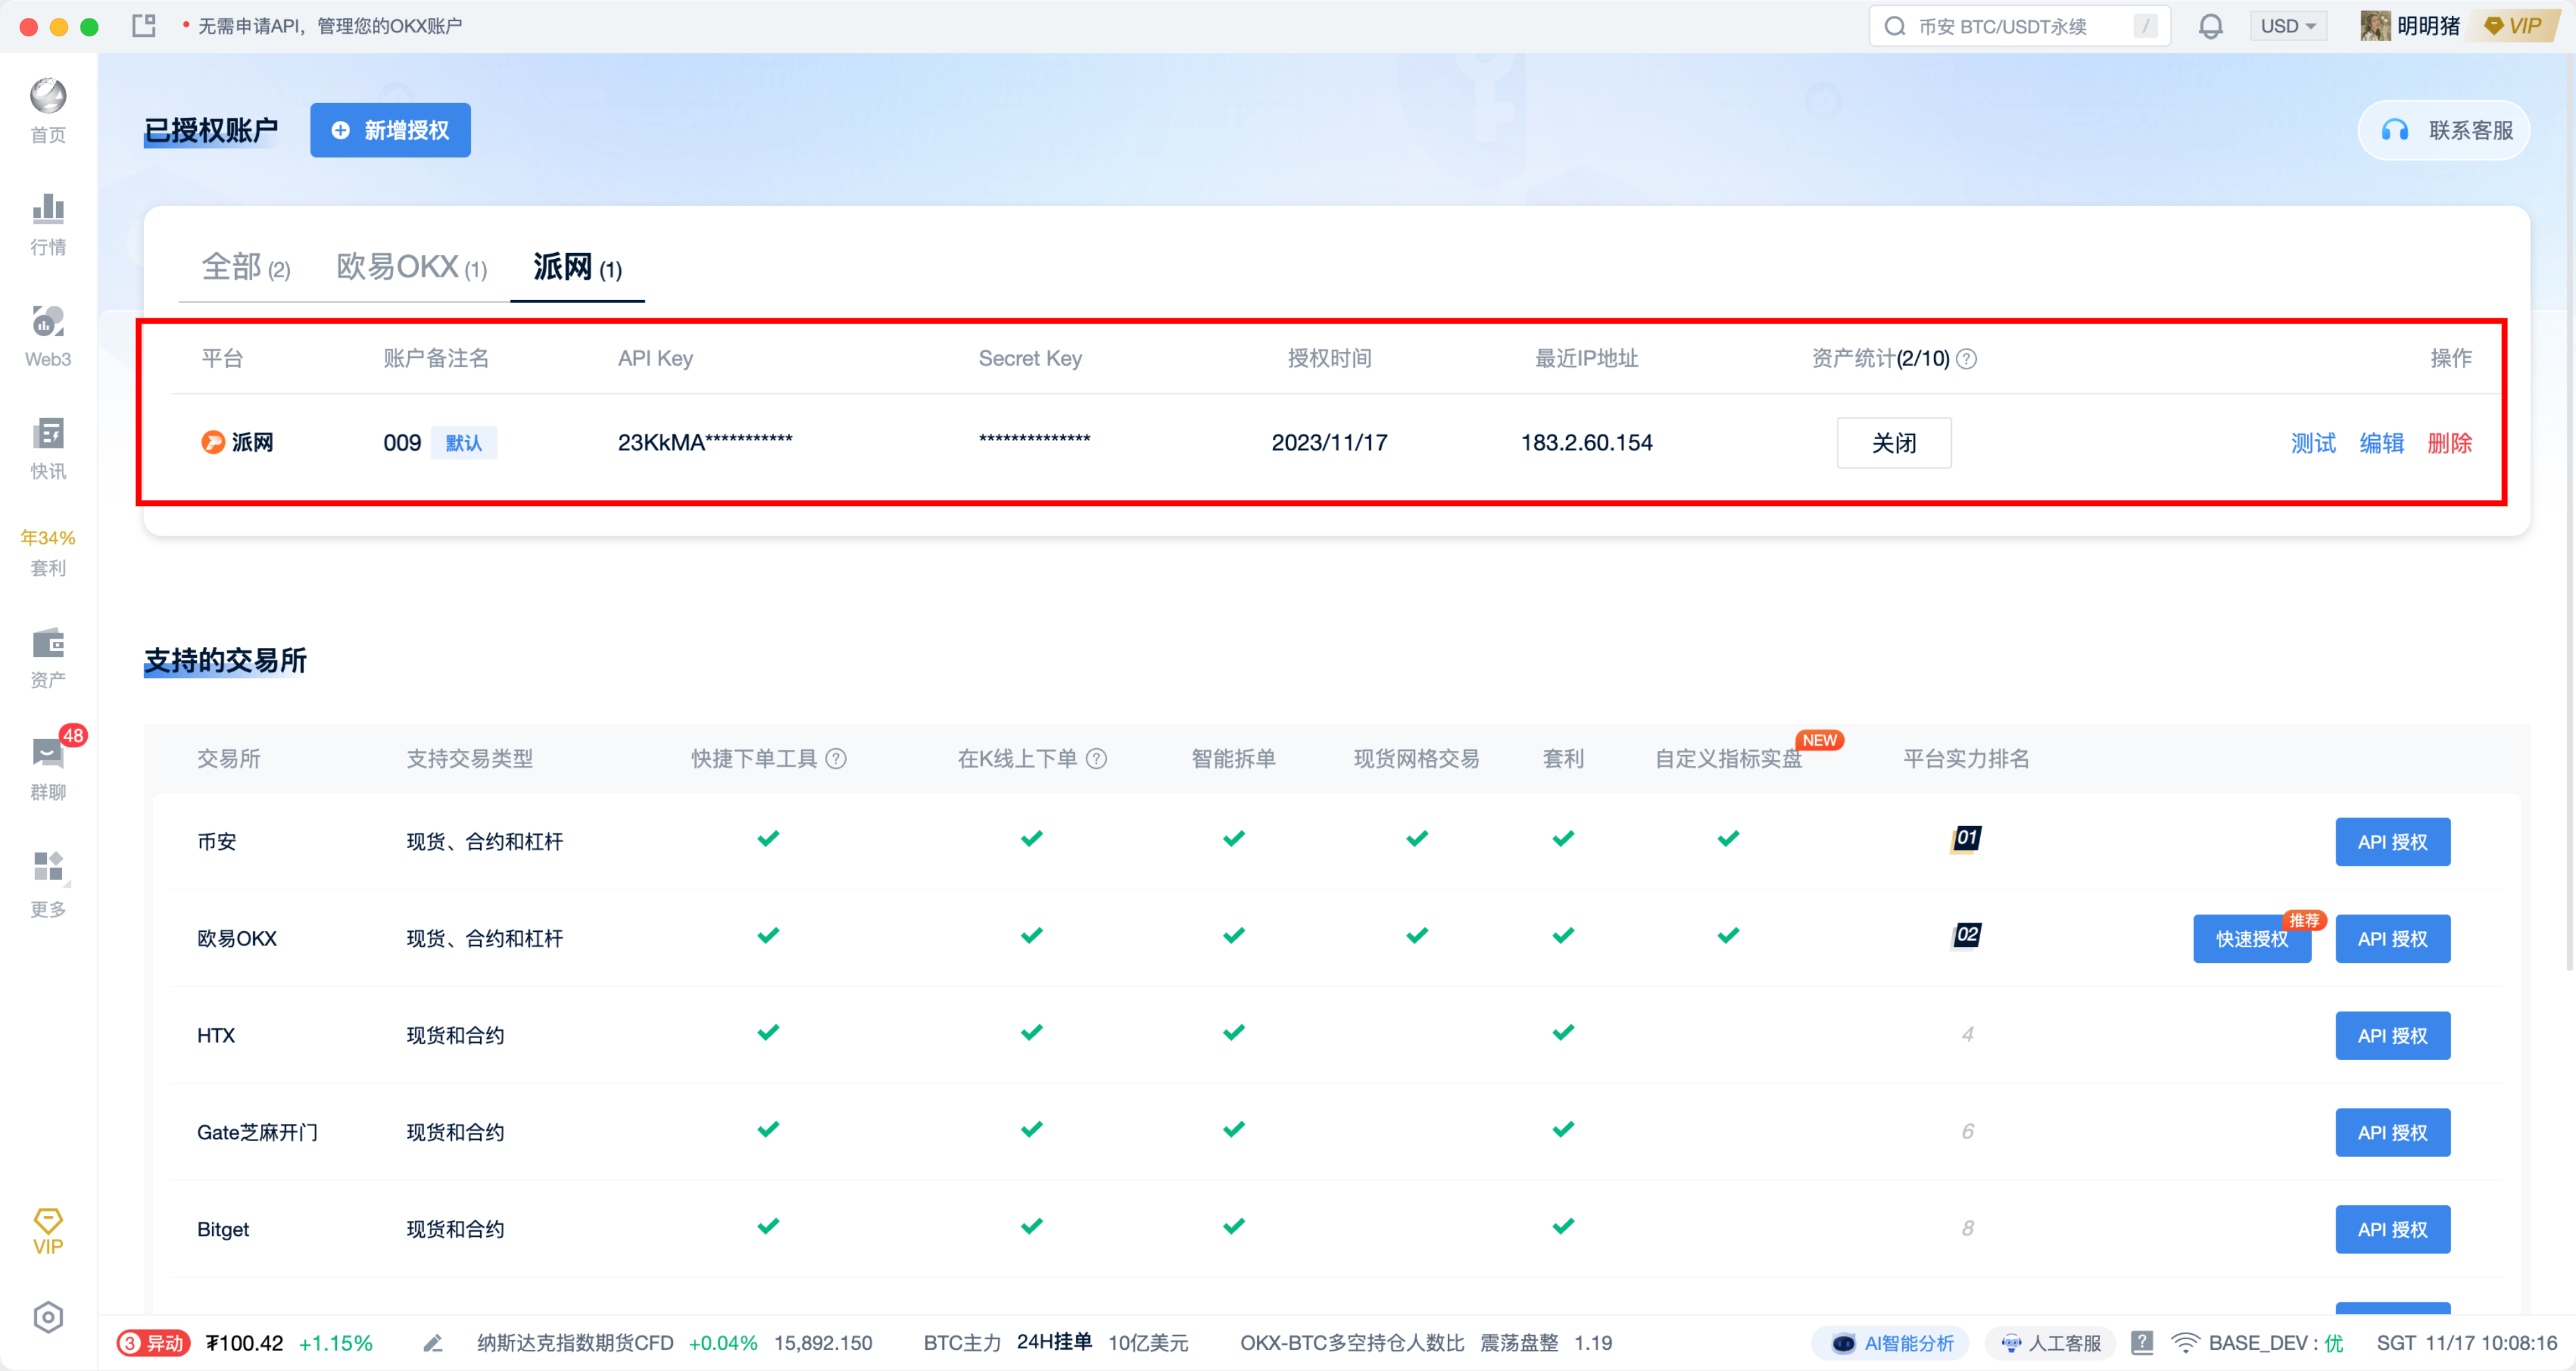Click API 授权 button for Bitget
The width and height of the screenshot is (2576, 1371).
[x=2392, y=1230]
